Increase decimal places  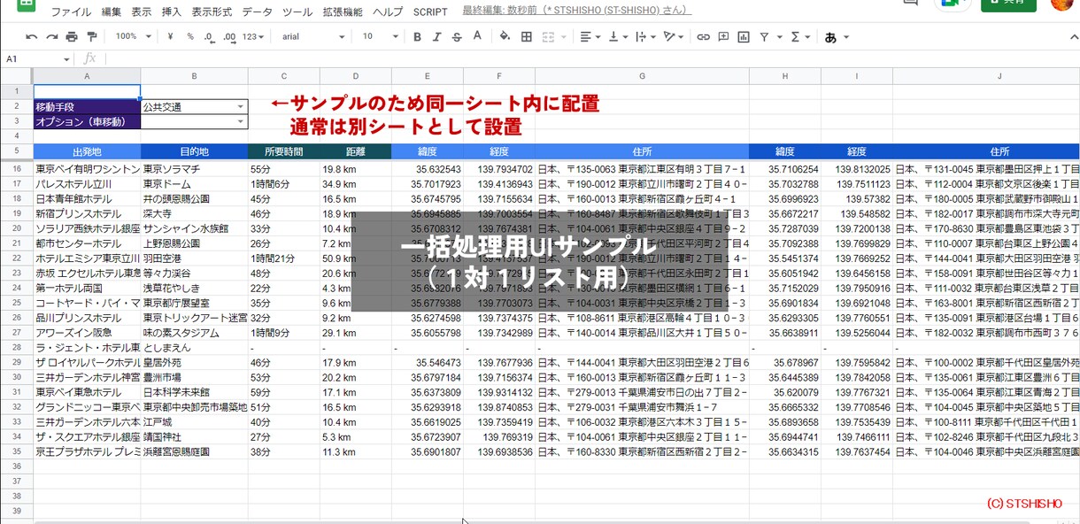pyautogui.click(x=230, y=36)
